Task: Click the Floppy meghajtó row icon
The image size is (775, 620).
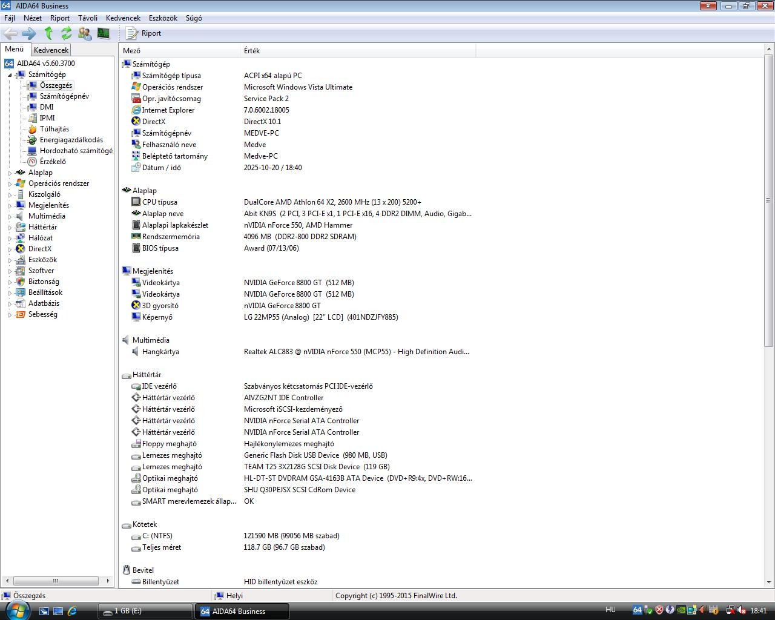Action: [136, 444]
